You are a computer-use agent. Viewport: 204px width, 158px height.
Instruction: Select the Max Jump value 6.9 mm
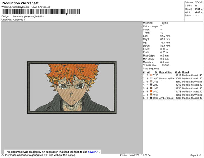pos(165,62)
